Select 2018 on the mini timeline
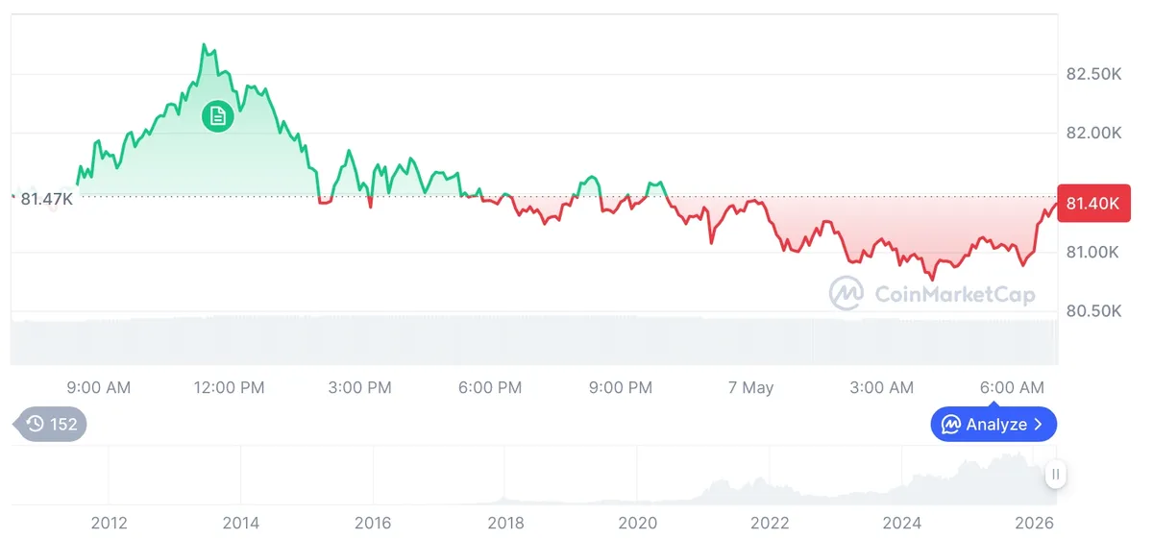1153x539 pixels. point(505,523)
